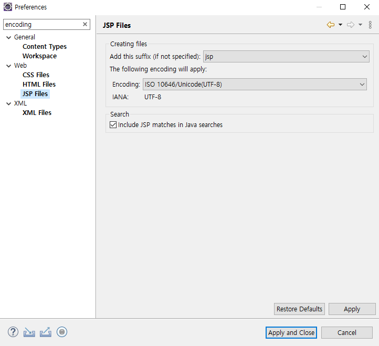Click the IANA UTF-8 value text
This screenshot has width=379, height=346.
click(153, 97)
